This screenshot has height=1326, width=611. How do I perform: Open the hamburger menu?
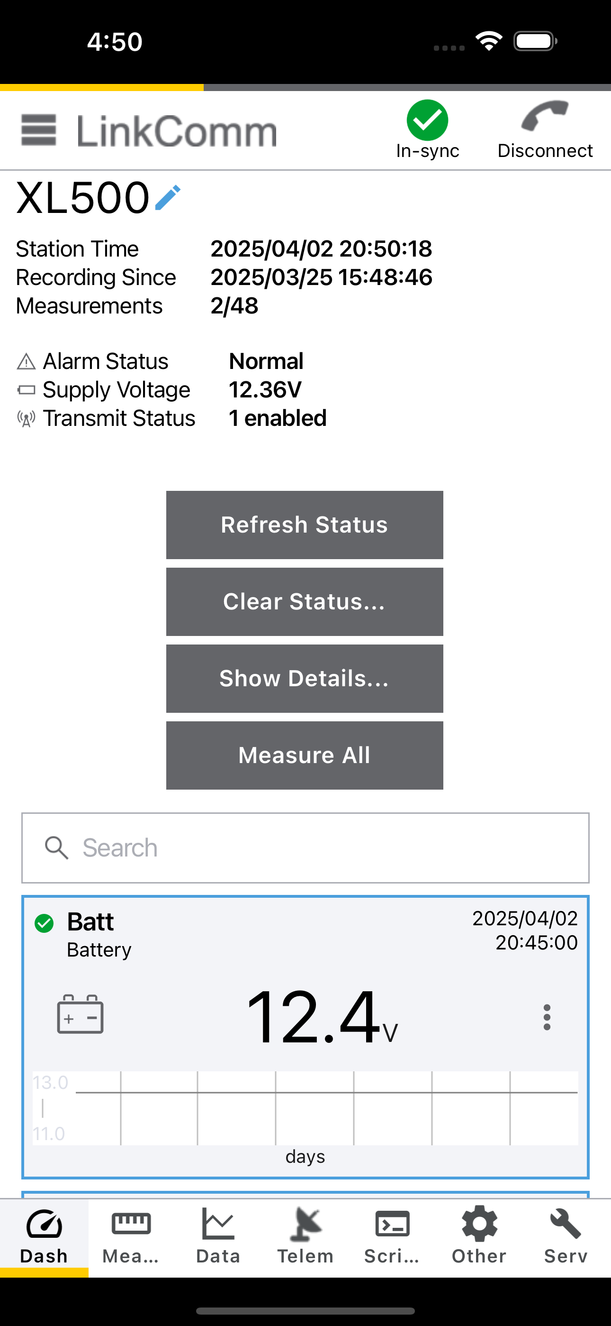(x=38, y=130)
